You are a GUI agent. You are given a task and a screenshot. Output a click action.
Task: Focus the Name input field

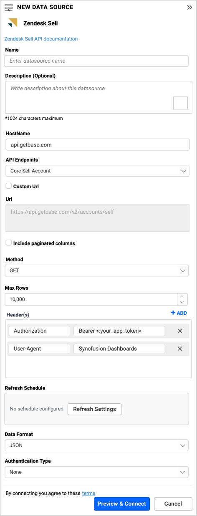click(96, 61)
